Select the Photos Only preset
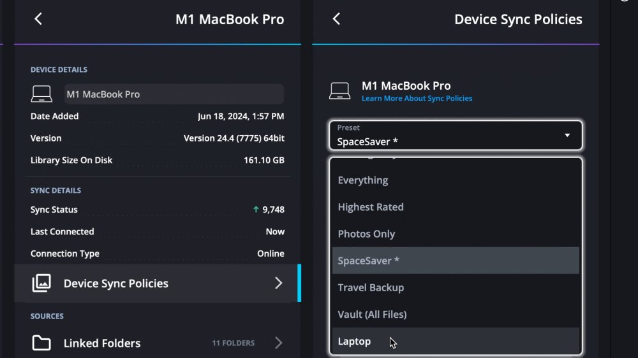 pos(366,234)
